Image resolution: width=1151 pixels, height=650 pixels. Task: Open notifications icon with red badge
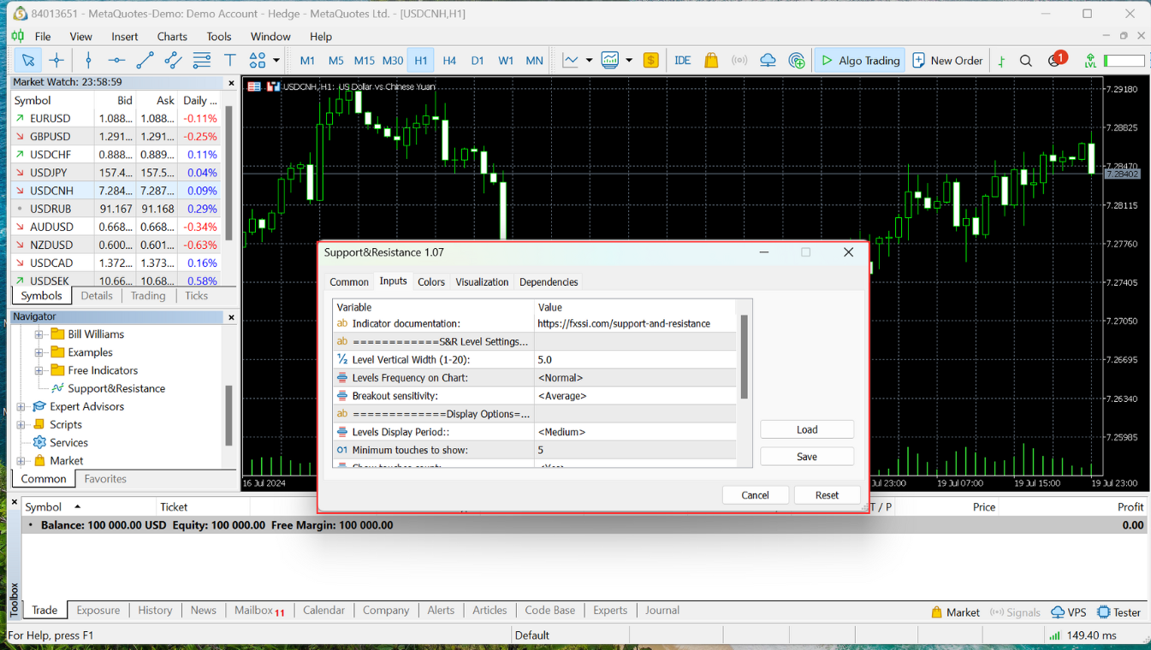point(1056,60)
